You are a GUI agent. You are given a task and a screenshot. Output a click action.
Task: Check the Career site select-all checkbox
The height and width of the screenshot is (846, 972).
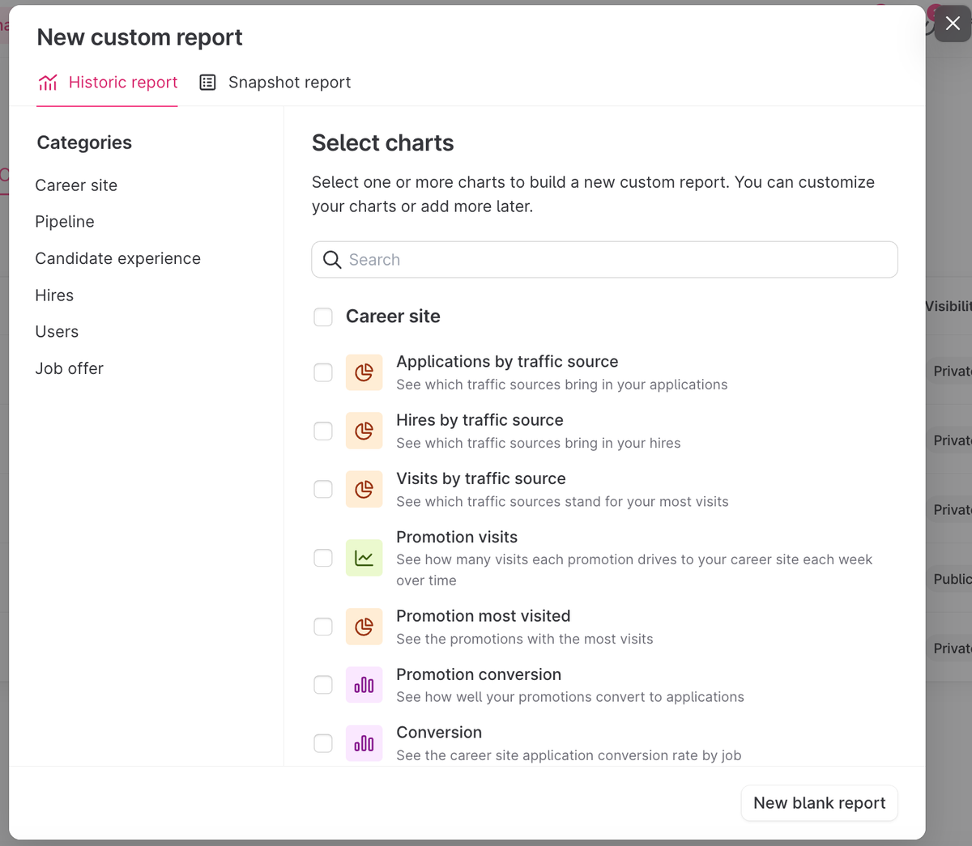[x=323, y=317]
